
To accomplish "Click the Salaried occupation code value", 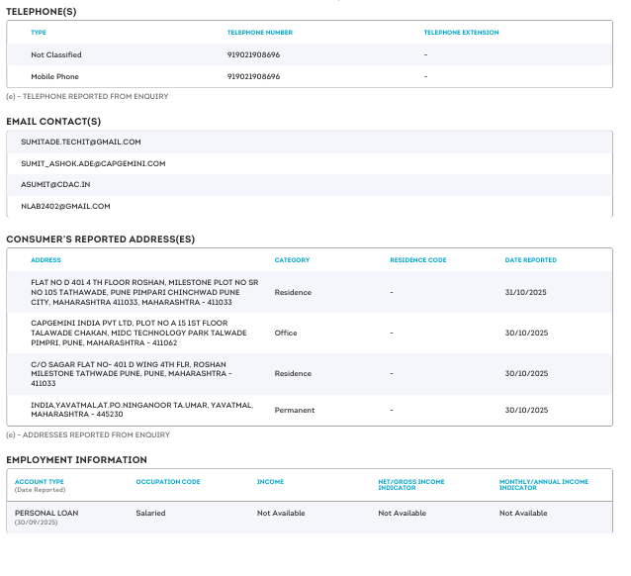I will (x=150, y=513).
